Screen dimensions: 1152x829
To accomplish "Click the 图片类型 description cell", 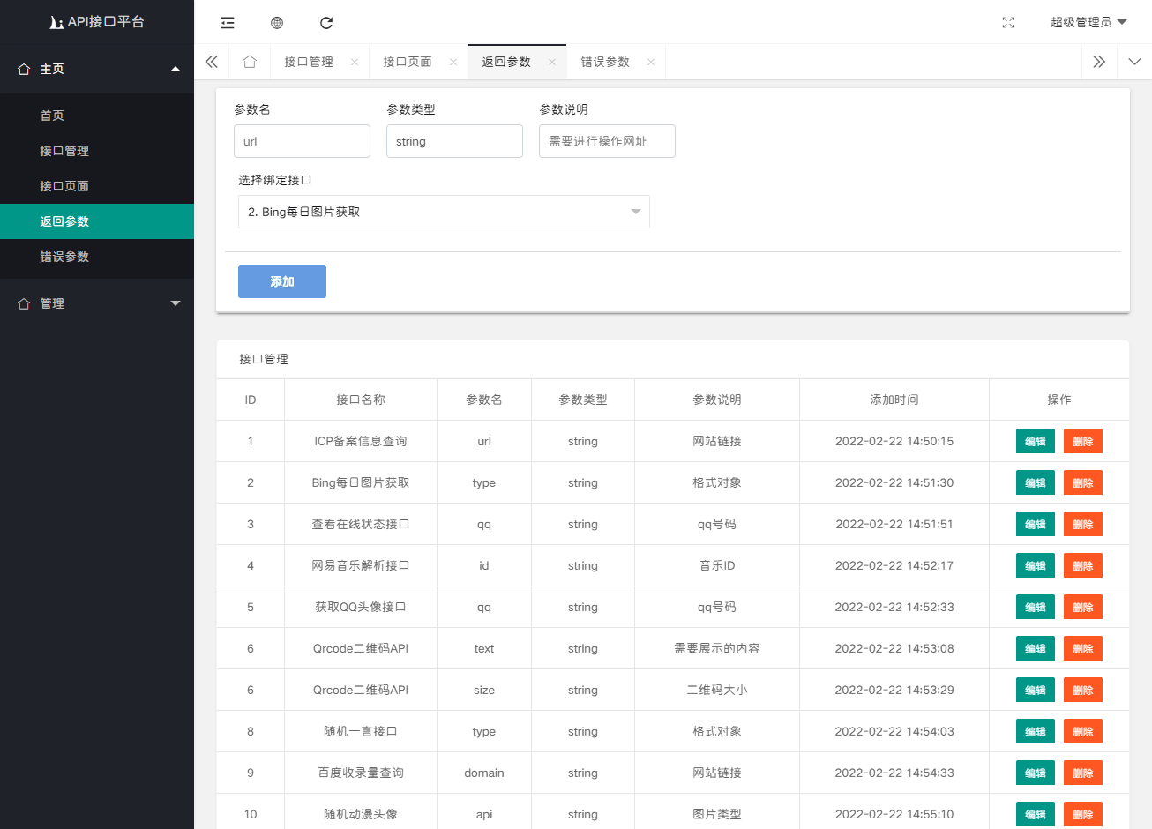I will click(x=717, y=814).
